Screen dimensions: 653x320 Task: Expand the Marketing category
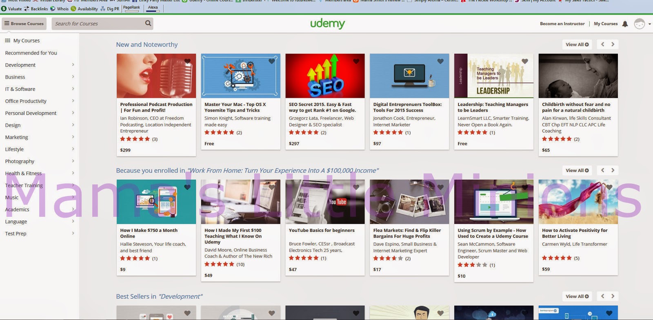[73, 137]
